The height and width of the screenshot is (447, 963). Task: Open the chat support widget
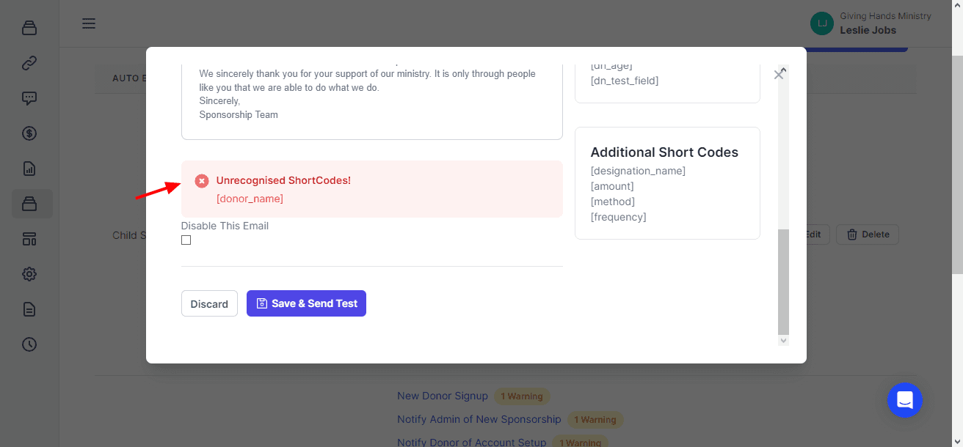(x=904, y=400)
